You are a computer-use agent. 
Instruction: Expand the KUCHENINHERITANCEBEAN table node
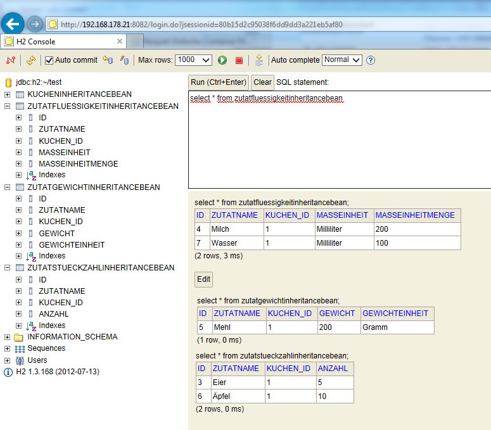coord(7,94)
